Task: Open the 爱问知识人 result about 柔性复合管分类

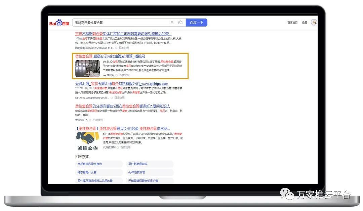Action: pos(122,106)
